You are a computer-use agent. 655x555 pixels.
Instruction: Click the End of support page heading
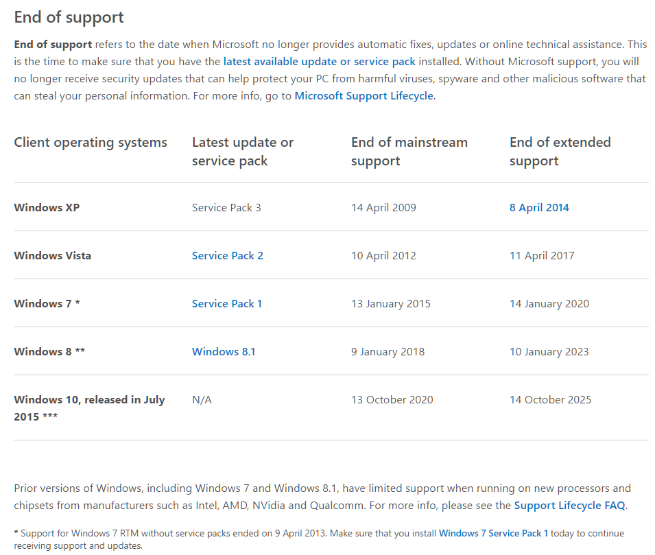pos(69,17)
